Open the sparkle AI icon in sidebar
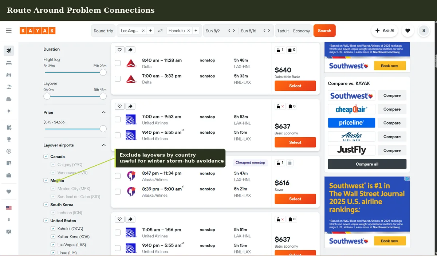Image resolution: width=437 pixels, height=256 pixels. (9, 111)
